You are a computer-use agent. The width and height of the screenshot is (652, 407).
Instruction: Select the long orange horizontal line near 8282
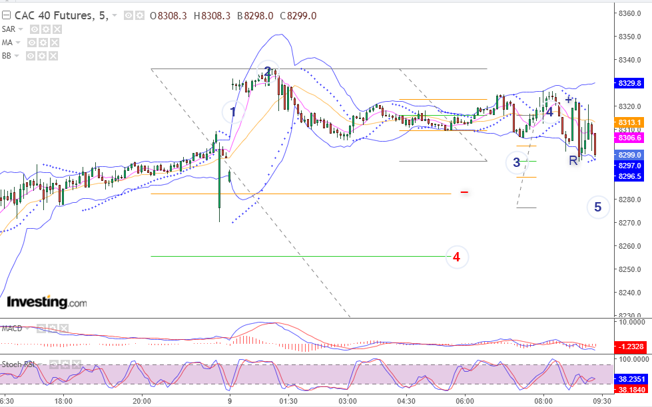[x=300, y=194]
